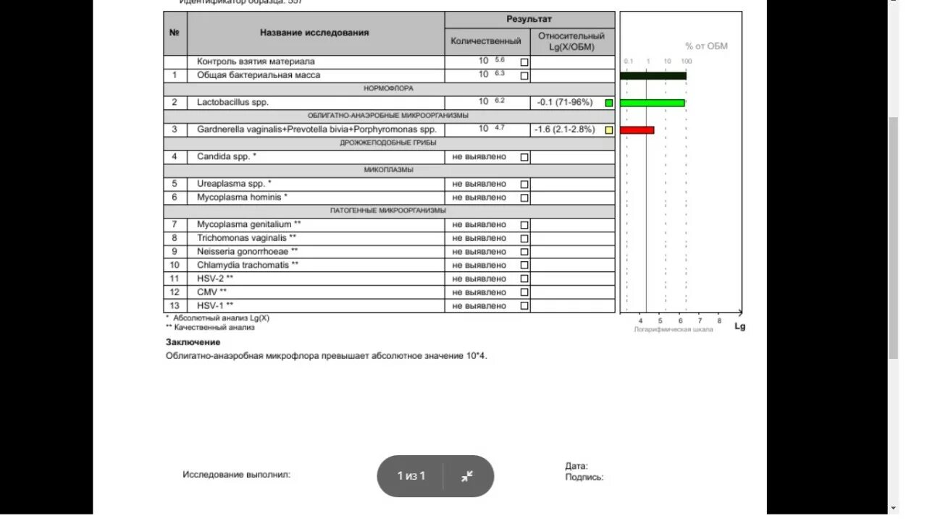Click the 'Заключение' heading
The width and height of the screenshot is (927, 521).
tap(193, 342)
